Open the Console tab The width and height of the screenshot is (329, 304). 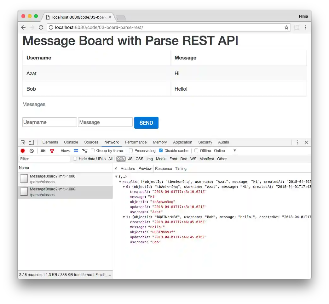coord(71,142)
